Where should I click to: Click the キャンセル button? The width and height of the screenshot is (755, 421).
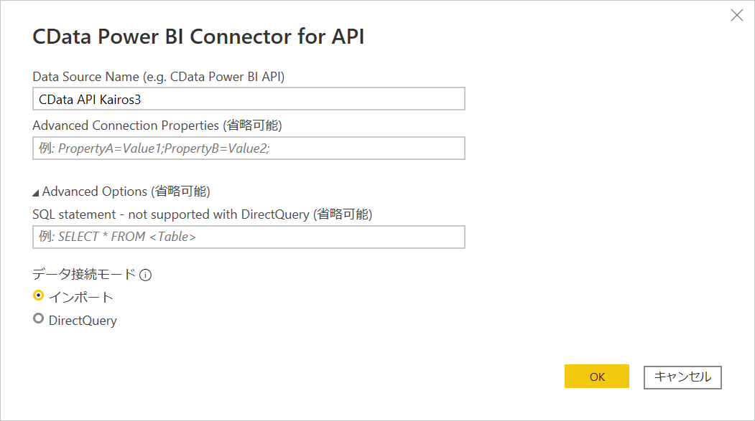click(x=682, y=377)
